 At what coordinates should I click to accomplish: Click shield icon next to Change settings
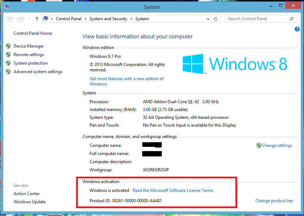click(x=258, y=145)
